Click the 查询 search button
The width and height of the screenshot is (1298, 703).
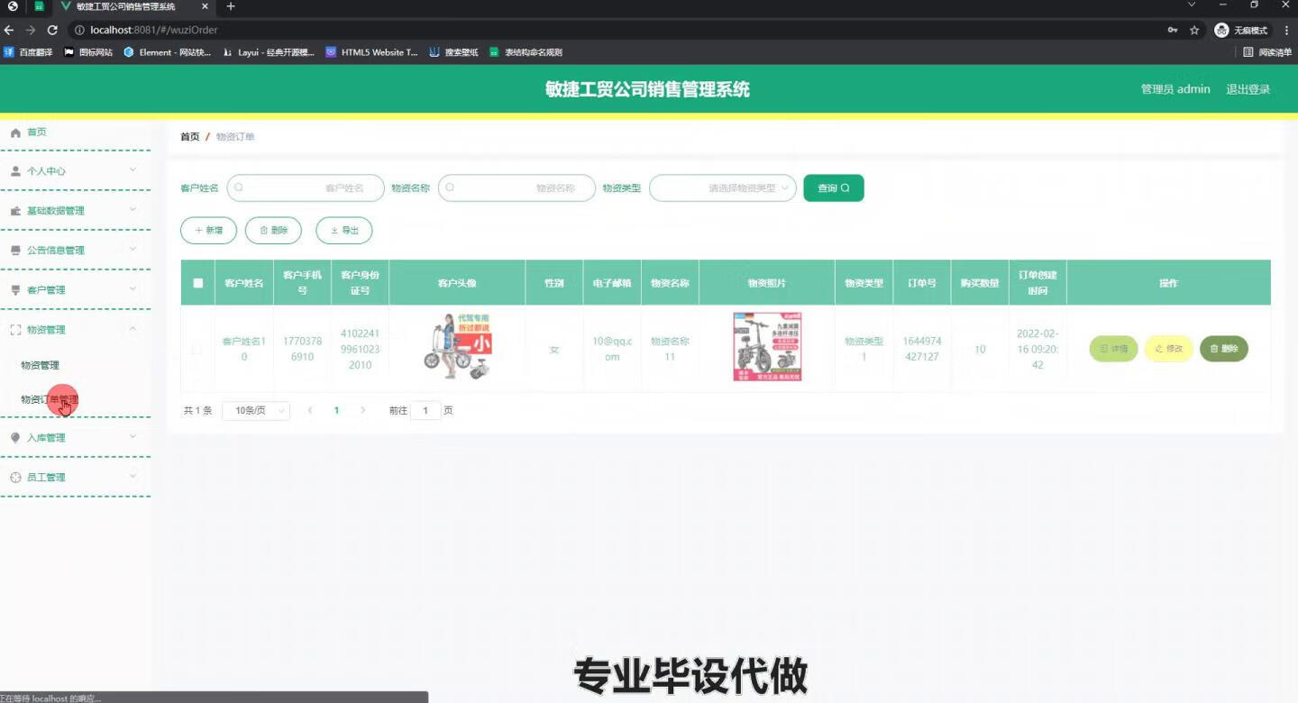pyautogui.click(x=832, y=187)
